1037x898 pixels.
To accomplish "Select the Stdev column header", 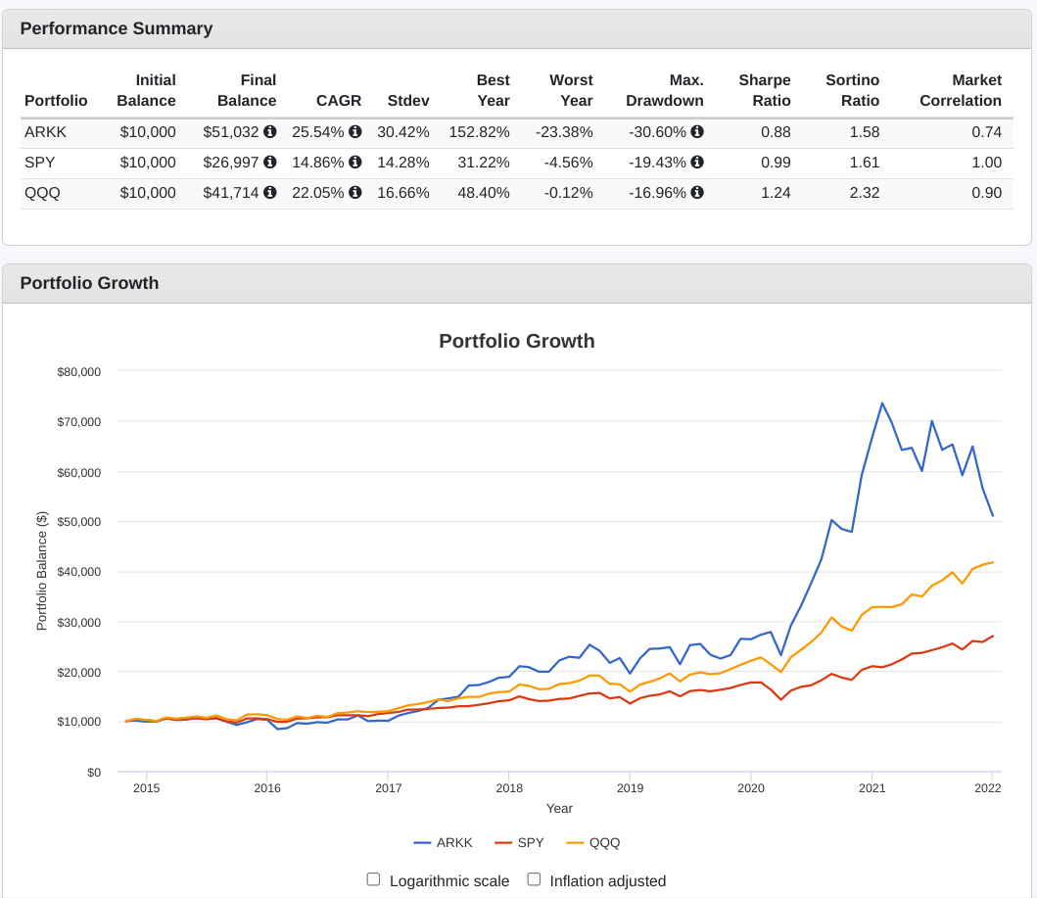I will (x=408, y=101).
